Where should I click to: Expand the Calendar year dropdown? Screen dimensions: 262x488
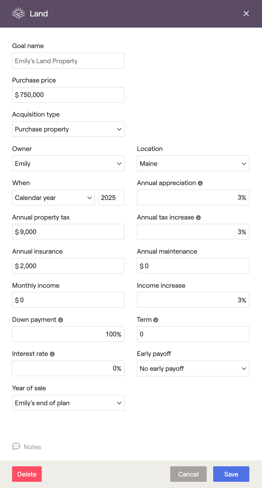pos(53,197)
